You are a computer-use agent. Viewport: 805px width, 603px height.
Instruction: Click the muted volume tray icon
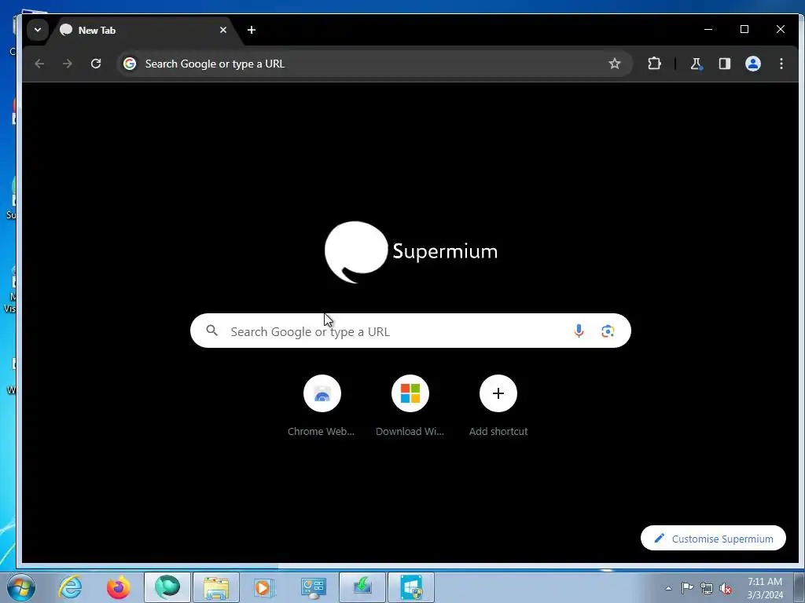click(726, 589)
